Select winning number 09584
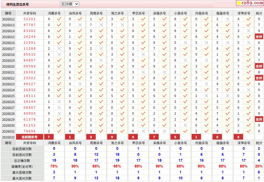 click(x=30, y=66)
